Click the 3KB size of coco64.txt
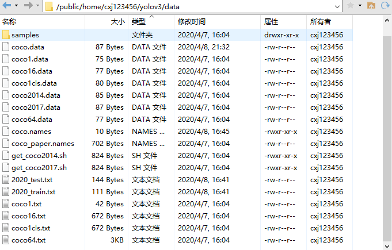 click(x=117, y=240)
